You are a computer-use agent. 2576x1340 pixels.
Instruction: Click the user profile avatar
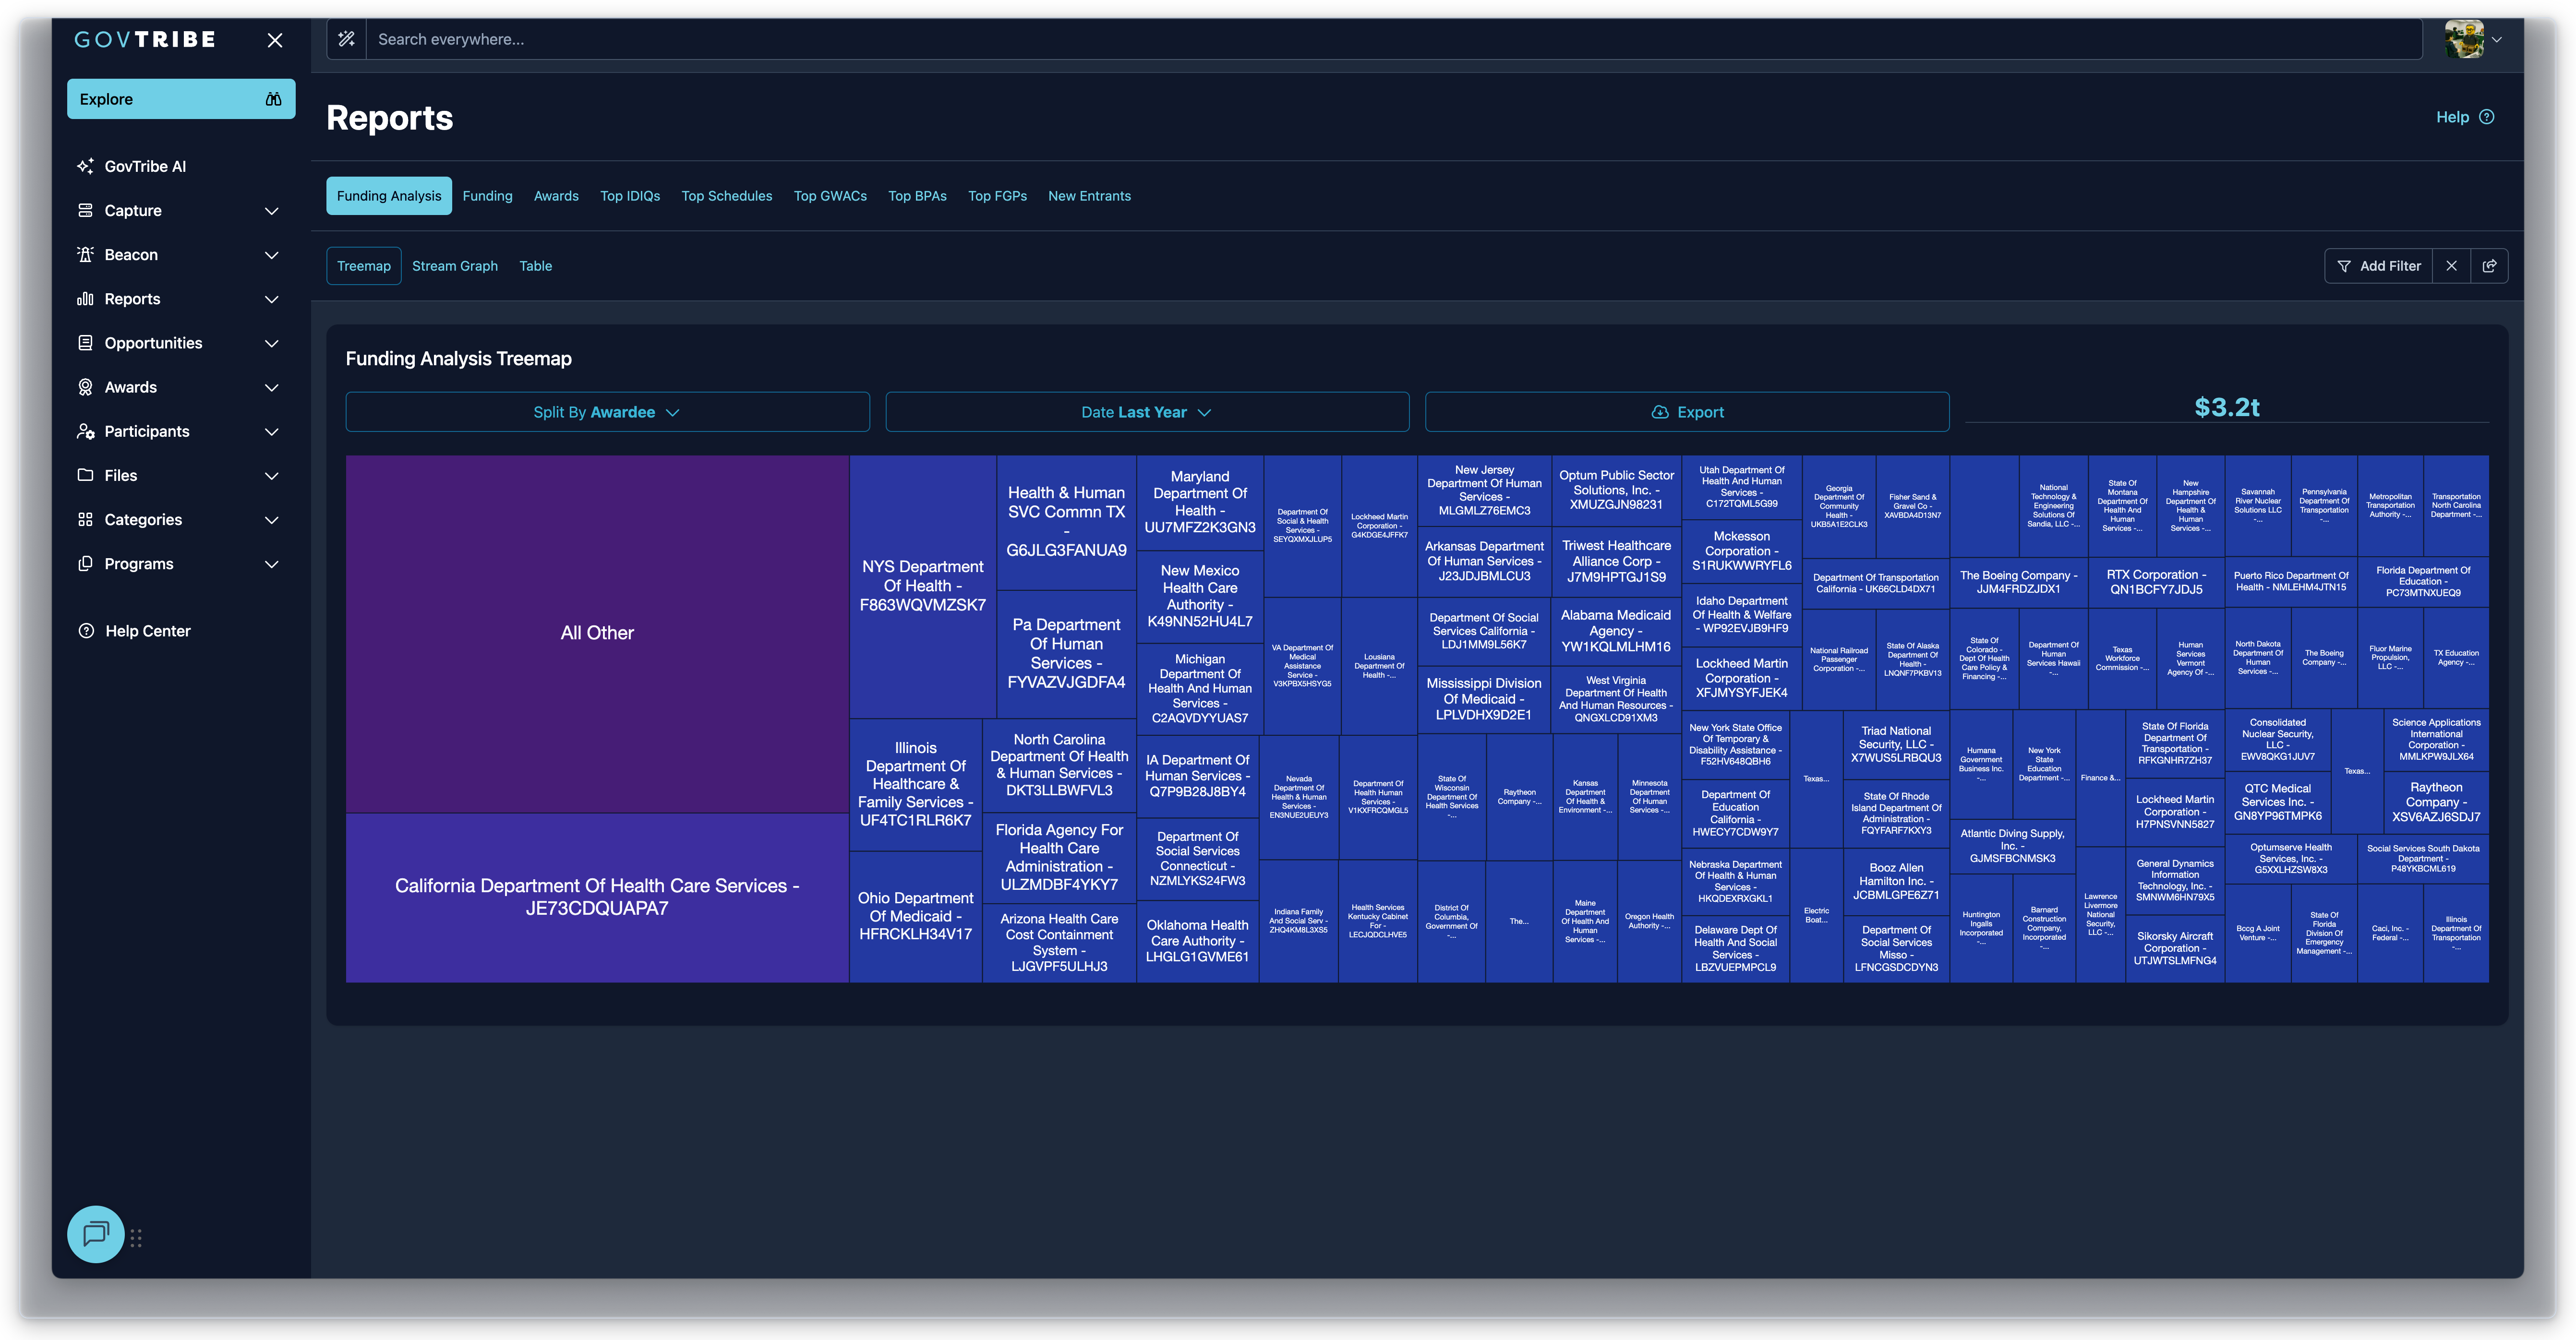(x=2464, y=39)
